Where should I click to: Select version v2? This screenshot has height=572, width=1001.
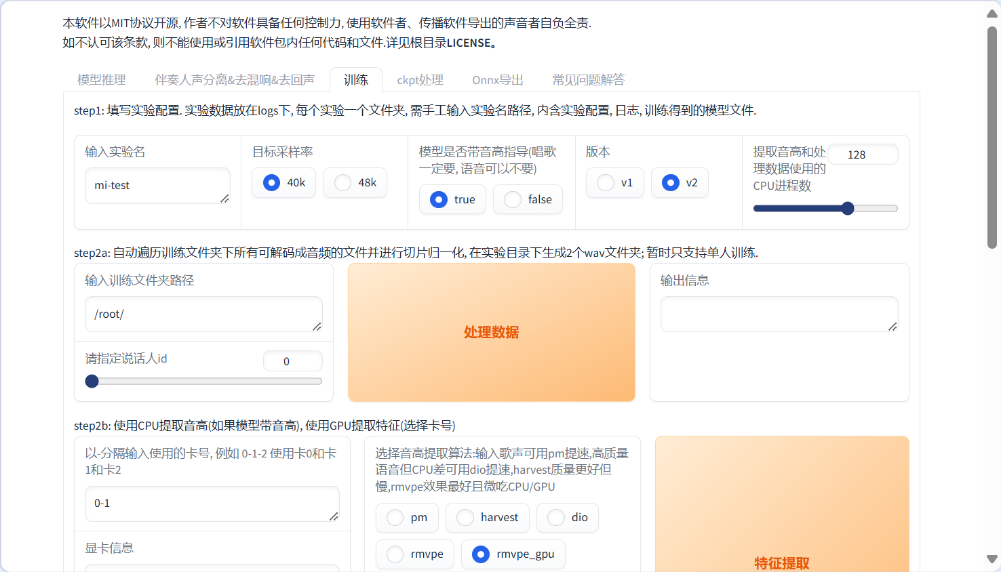[680, 183]
